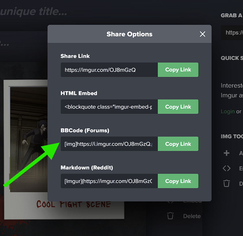Copy the HTML Embed code
The height and width of the screenshot is (236, 243).
178,107
